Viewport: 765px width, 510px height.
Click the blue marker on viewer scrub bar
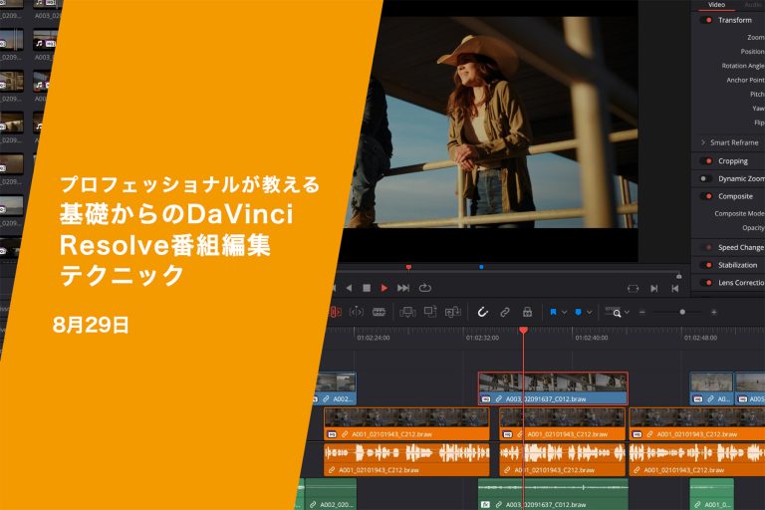click(x=481, y=267)
